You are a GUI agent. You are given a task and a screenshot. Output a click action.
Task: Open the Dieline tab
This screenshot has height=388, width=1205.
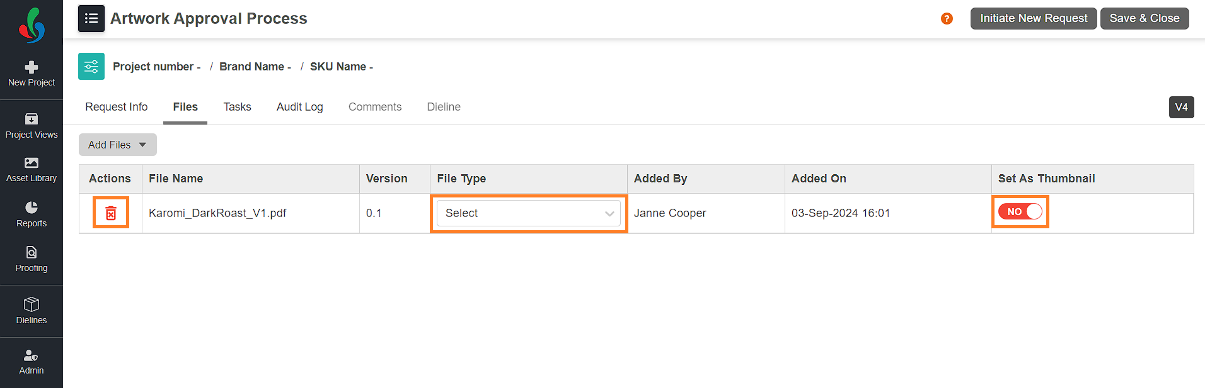(x=444, y=107)
